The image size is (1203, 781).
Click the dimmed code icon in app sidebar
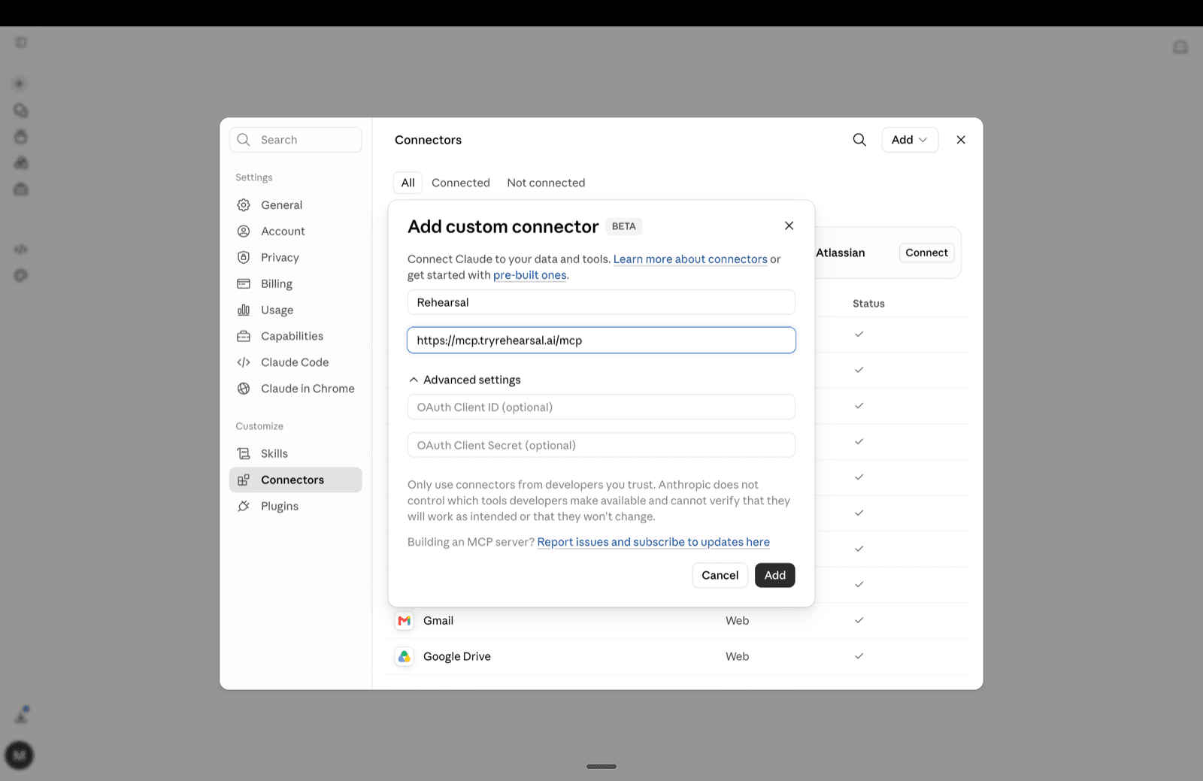[x=21, y=250]
